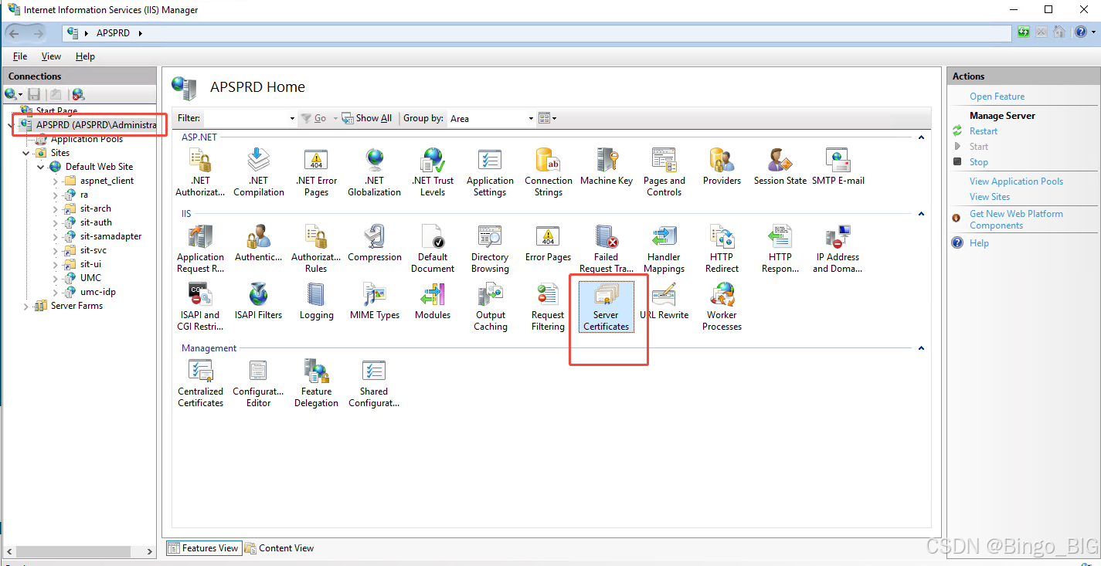Open the Connection Strings feature
The width and height of the screenshot is (1101, 566).
549,172
